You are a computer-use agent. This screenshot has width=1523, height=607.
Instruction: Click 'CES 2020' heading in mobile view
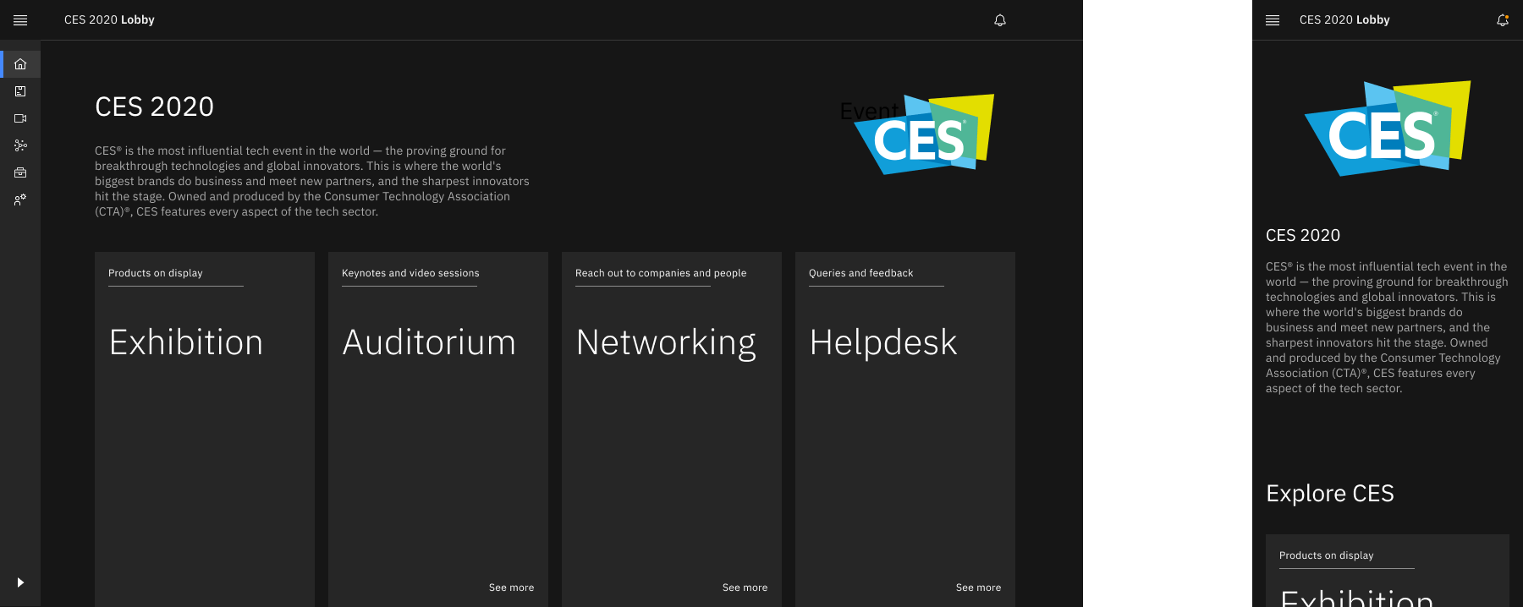pyautogui.click(x=1303, y=236)
